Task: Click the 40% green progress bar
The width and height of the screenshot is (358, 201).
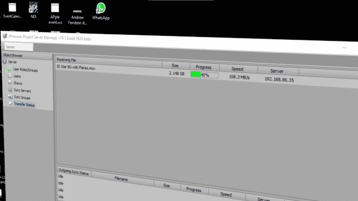Action: click(204, 75)
